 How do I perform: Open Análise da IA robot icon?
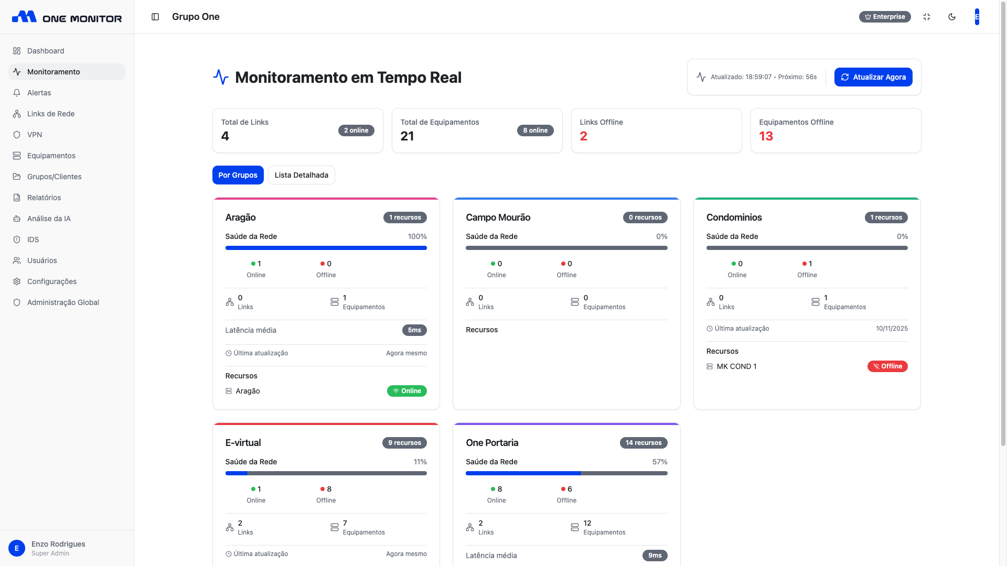coord(17,219)
